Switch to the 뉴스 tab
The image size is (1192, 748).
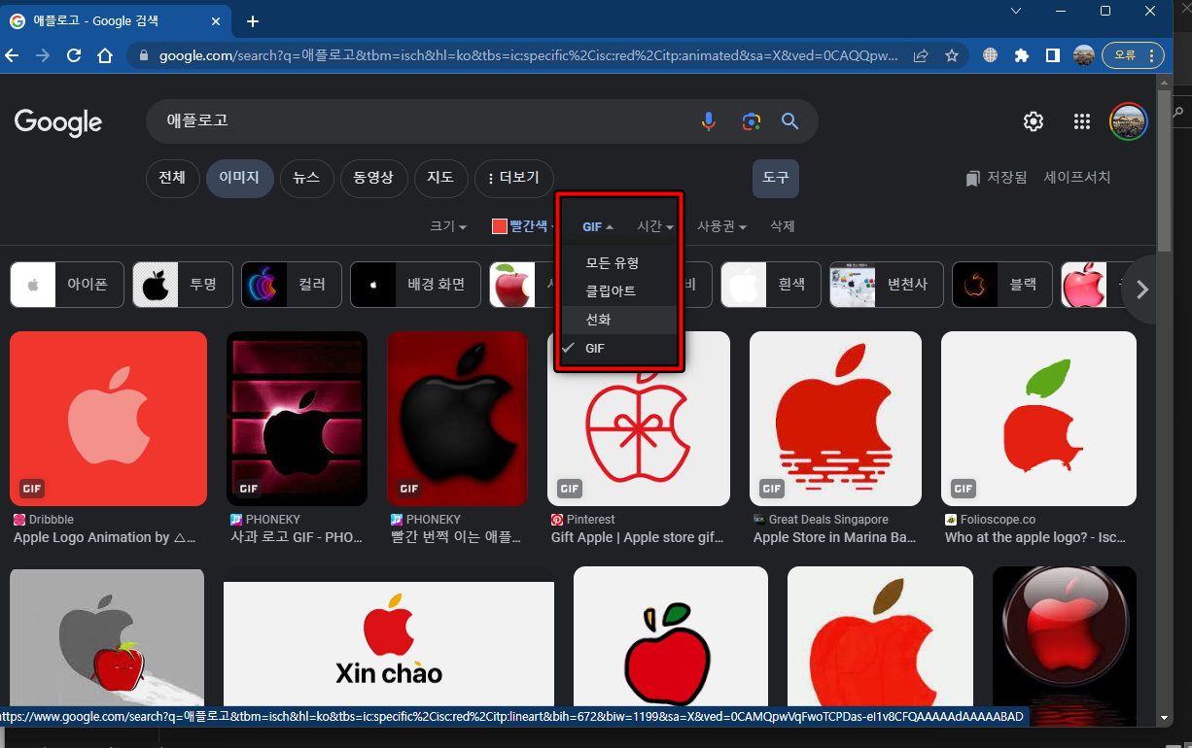click(306, 178)
